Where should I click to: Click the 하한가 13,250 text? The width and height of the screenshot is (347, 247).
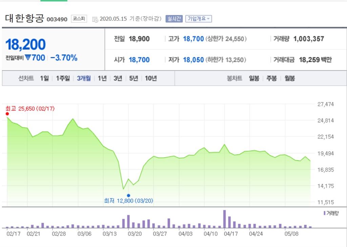[x=226, y=60]
